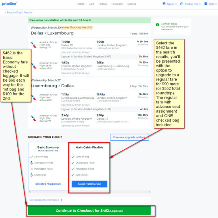The width and height of the screenshot is (218, 218).
Task: Click the American Airlines logo for Flight 6153
Action: (34, 45)
